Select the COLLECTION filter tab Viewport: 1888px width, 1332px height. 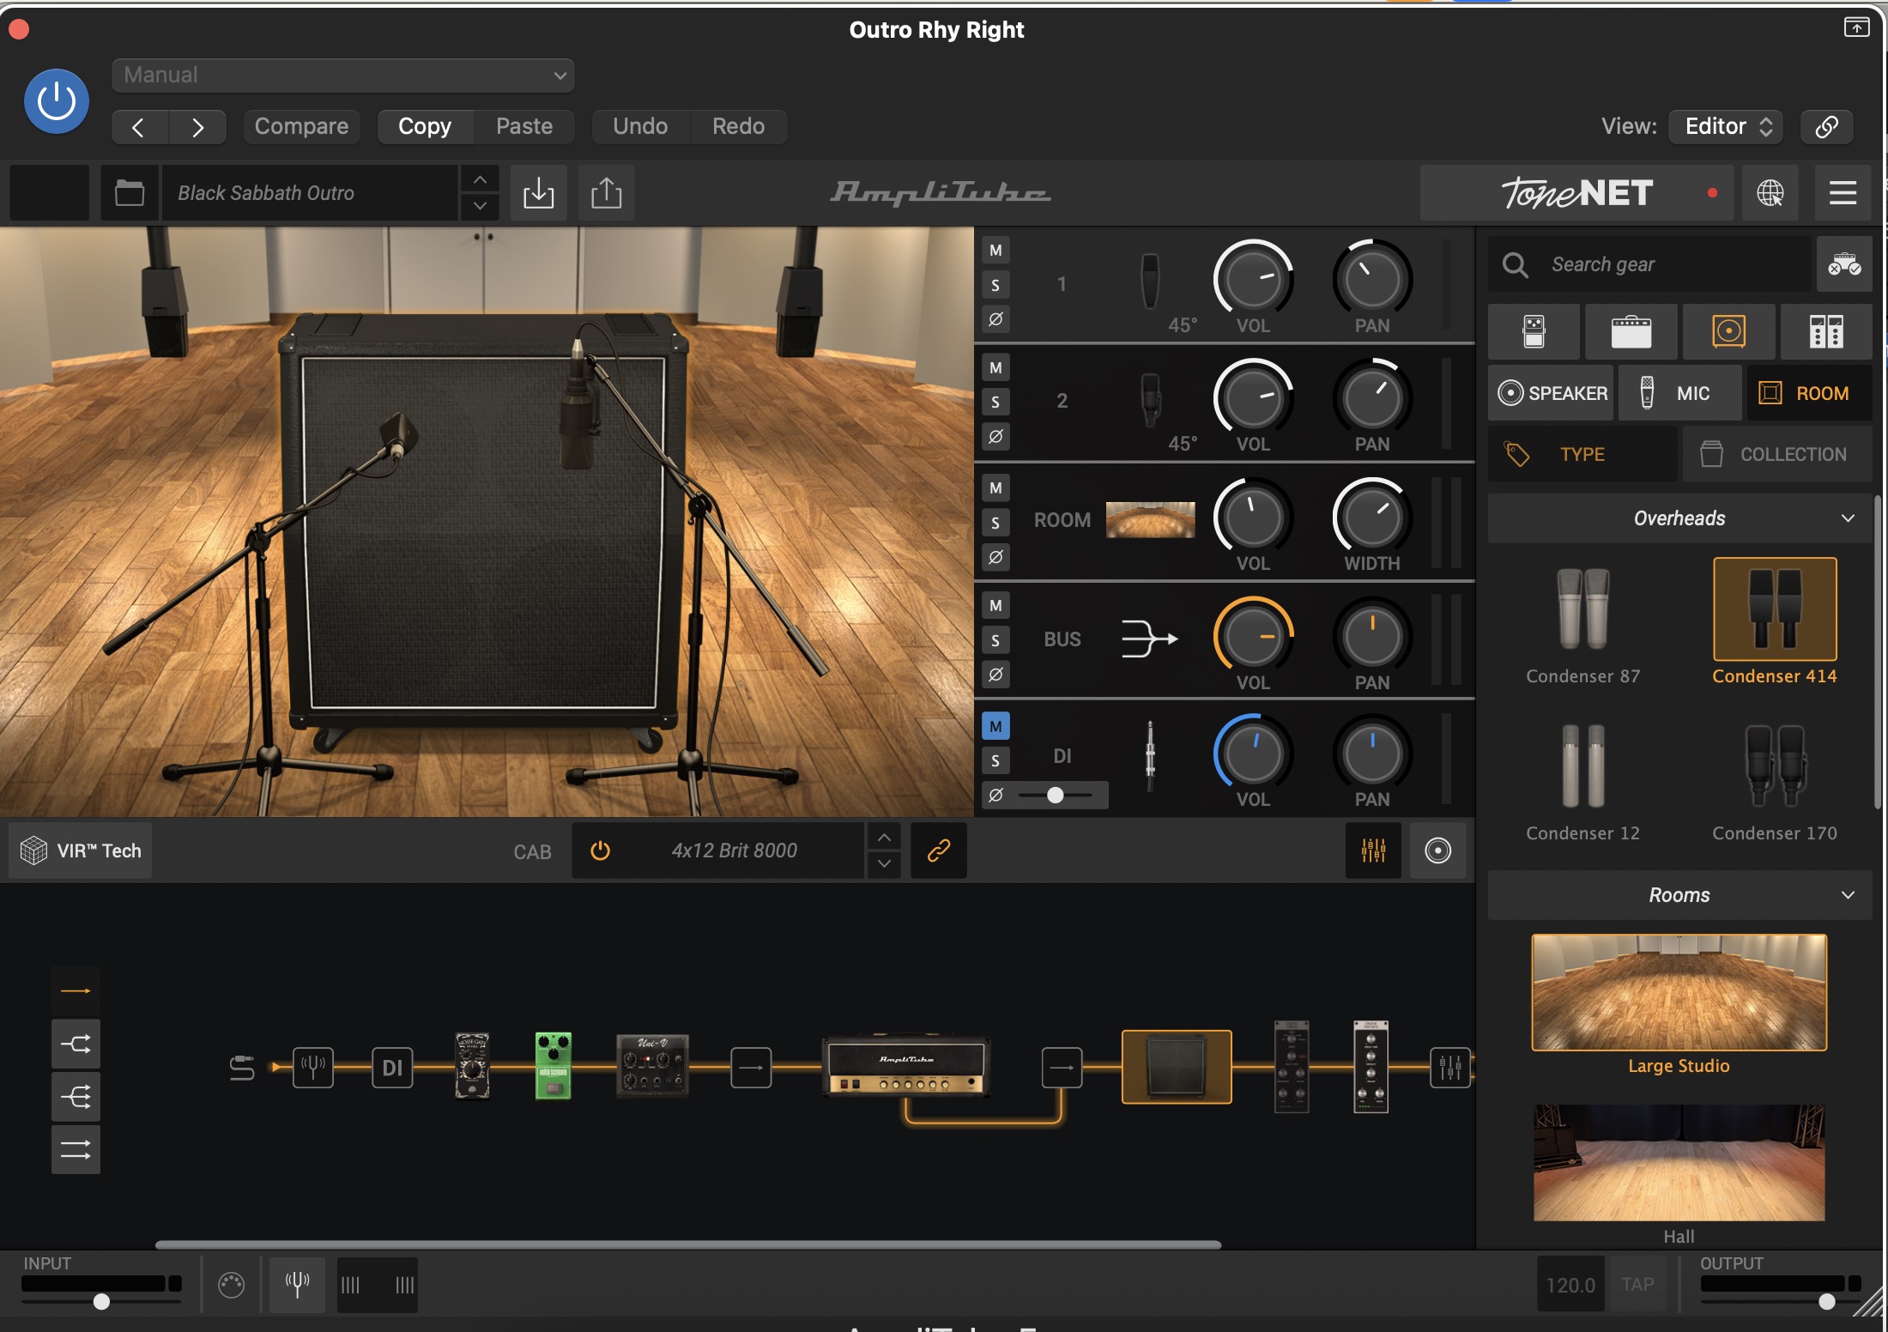pos(1777,454)
